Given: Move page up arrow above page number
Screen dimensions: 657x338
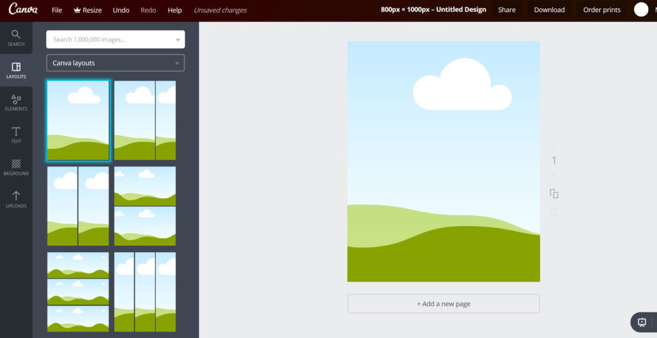Looking at the screenshot, I should point(554,147).
